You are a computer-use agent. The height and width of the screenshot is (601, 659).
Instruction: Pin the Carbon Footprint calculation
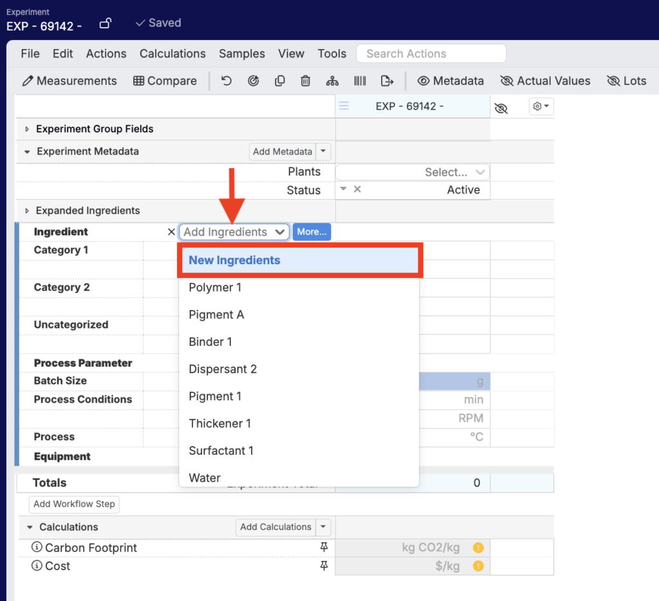point(324,547)
